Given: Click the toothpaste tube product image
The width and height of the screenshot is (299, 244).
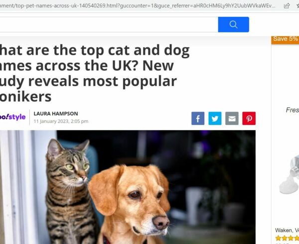Looking at the screenshot, I should click(x=289, y=174).
